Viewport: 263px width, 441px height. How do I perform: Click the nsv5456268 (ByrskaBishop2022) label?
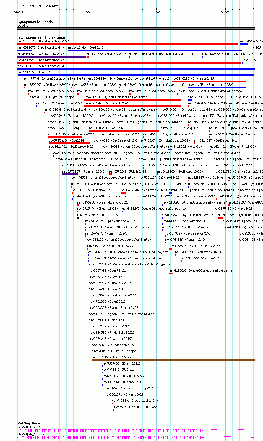point(103,202)
